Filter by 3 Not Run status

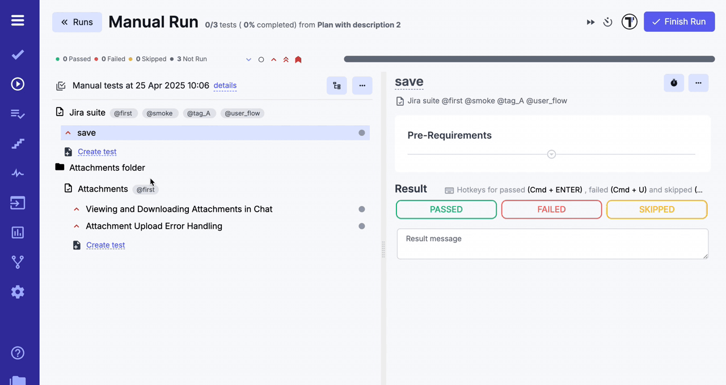188,59
